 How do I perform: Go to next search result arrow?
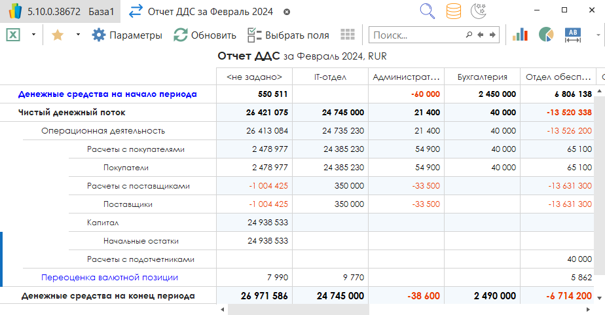point(492,35)
